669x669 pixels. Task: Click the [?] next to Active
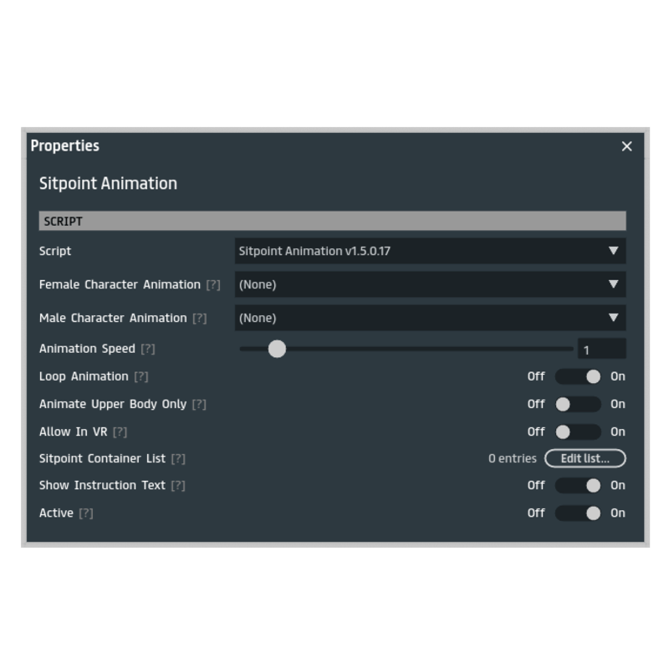point(86,513)
